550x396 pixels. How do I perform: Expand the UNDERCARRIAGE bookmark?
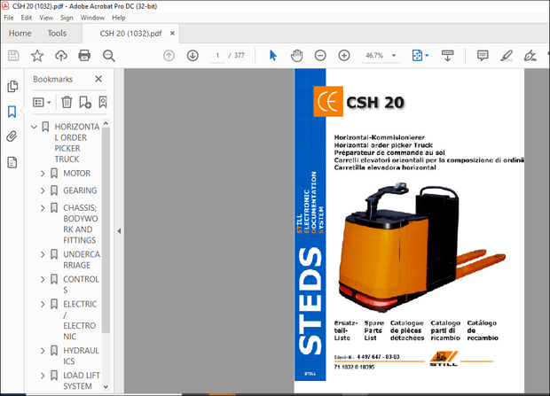coord(43,254)
